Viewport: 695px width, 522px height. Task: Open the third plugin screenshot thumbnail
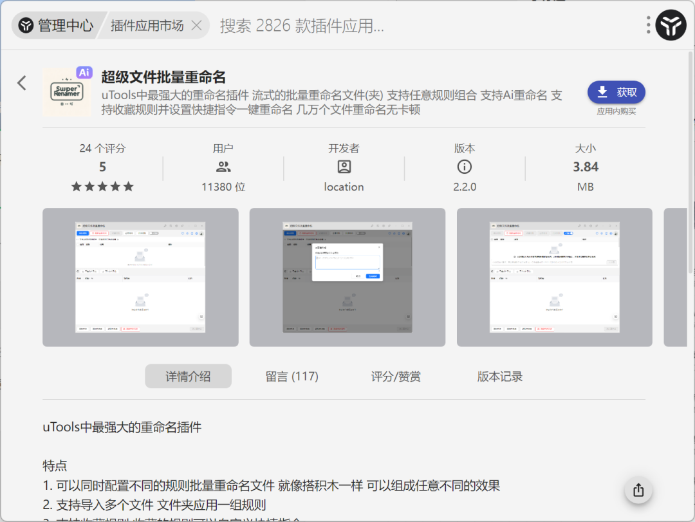[x=555, y=277]
